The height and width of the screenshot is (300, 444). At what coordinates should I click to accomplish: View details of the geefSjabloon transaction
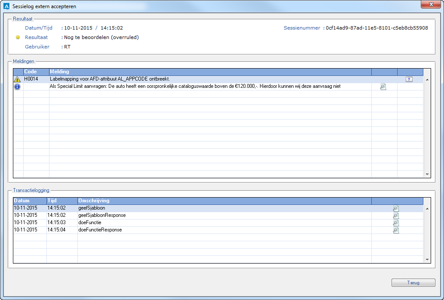pyautogui.click(x=396, y=208)
